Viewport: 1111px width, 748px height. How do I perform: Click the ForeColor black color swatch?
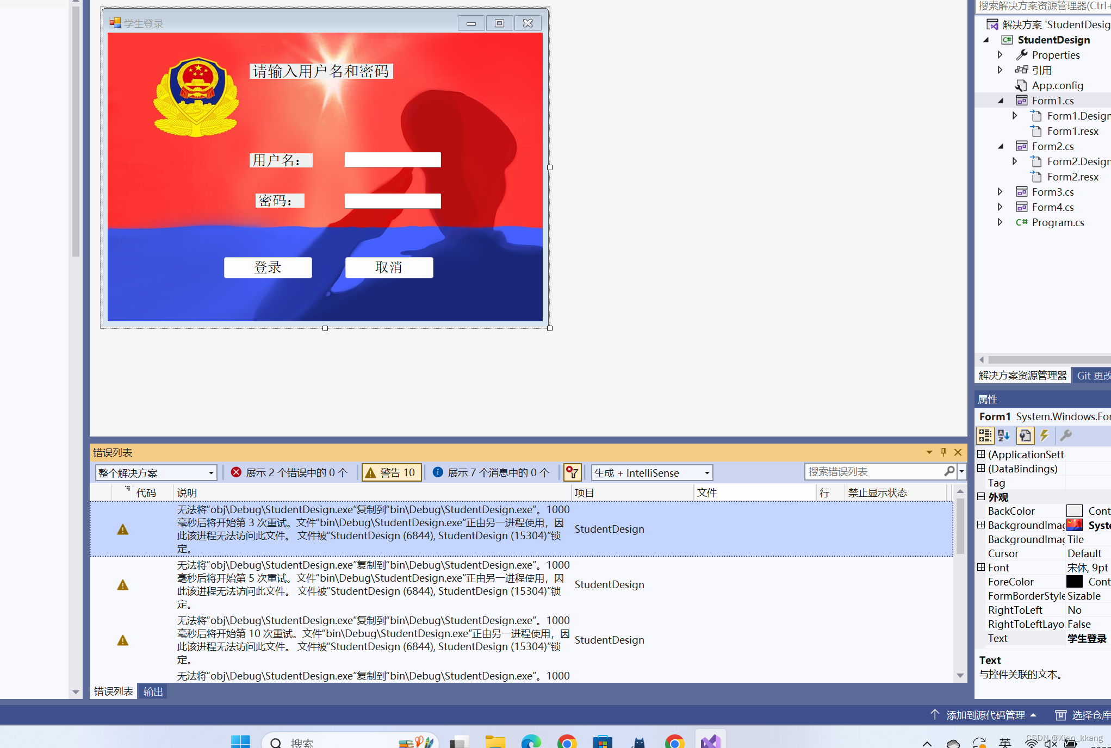click(1074, 582)
